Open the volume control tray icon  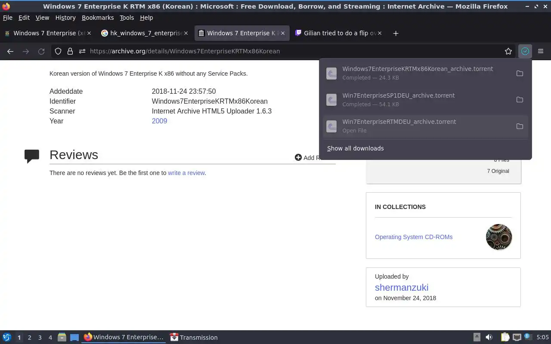pos(489,338)
